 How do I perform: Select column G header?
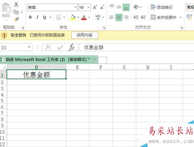point(124,67)
